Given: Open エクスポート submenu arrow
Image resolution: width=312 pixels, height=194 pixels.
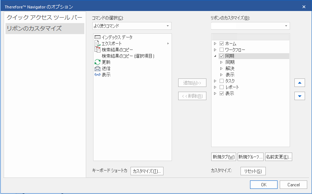Looking at the screenshot, I should click(x=168, y=43).
